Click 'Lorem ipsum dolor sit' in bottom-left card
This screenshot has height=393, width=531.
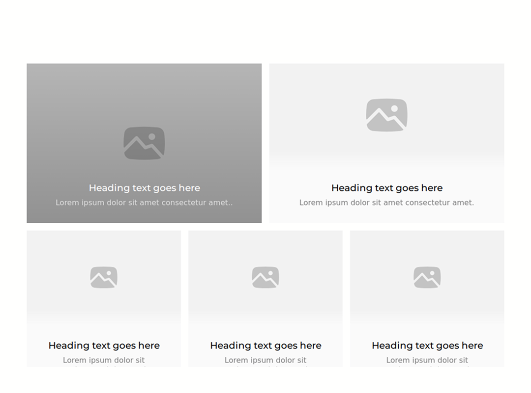point(104,360)
